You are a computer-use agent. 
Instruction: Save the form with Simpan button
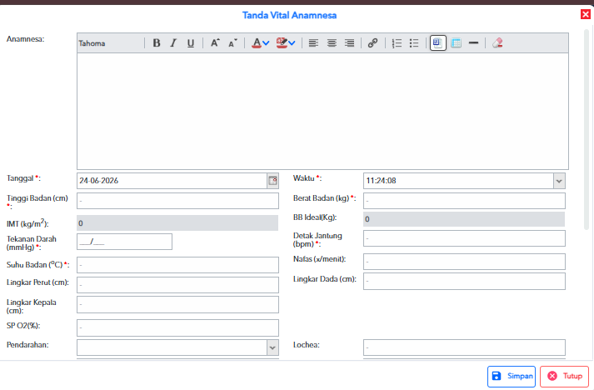pyautogui.click(x=512, y=377)
